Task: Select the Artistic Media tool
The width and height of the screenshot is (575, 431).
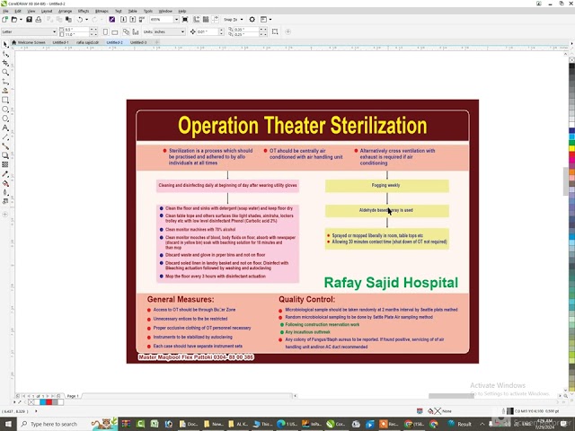Action: [5, 91]
